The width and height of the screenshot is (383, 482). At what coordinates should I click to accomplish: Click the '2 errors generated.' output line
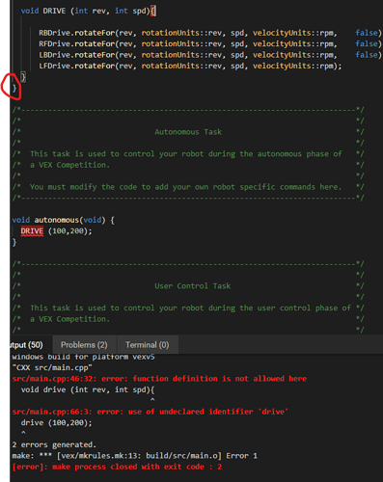click(x=54, y=444)
